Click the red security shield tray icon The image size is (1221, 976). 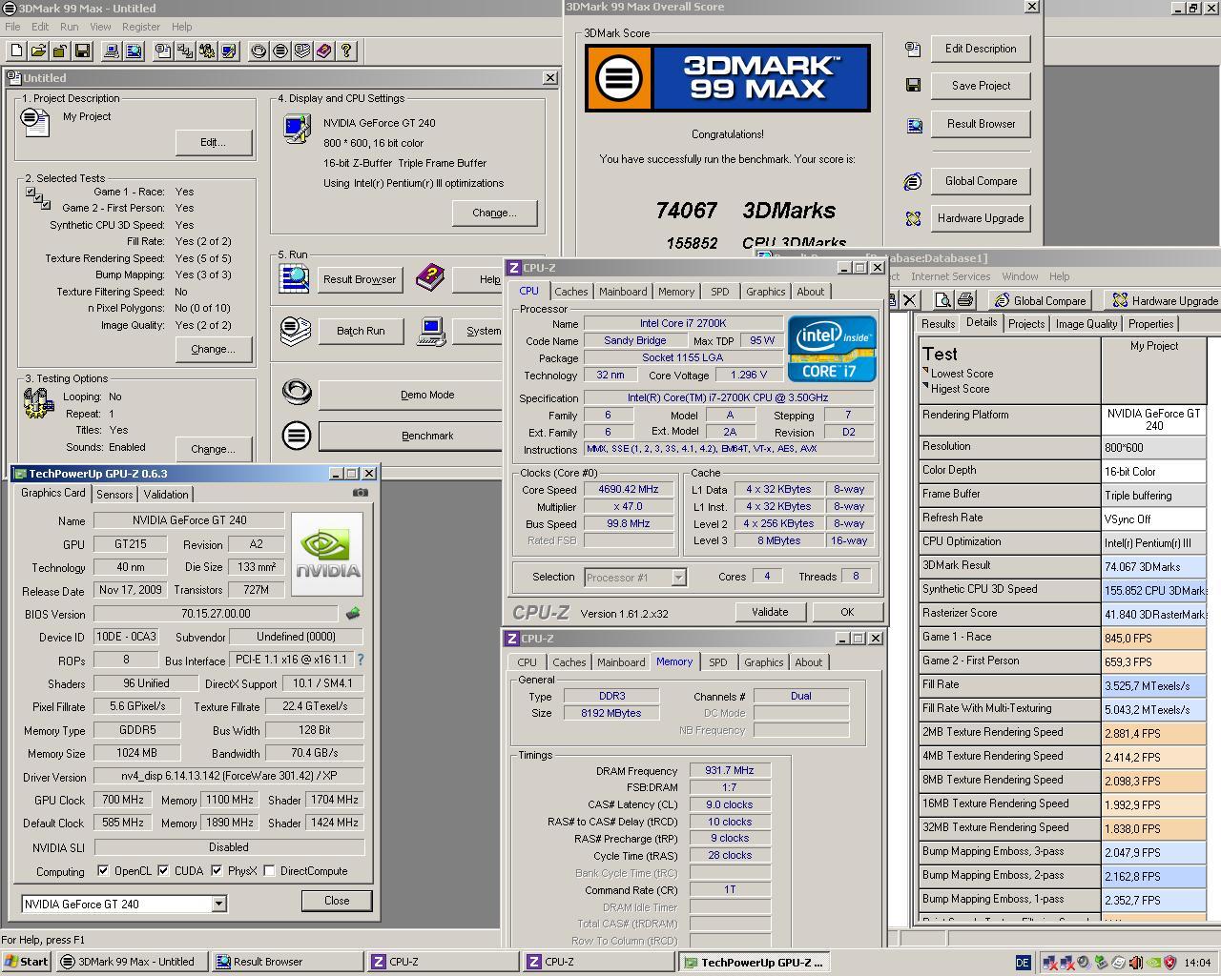(x=1169, y=963)
